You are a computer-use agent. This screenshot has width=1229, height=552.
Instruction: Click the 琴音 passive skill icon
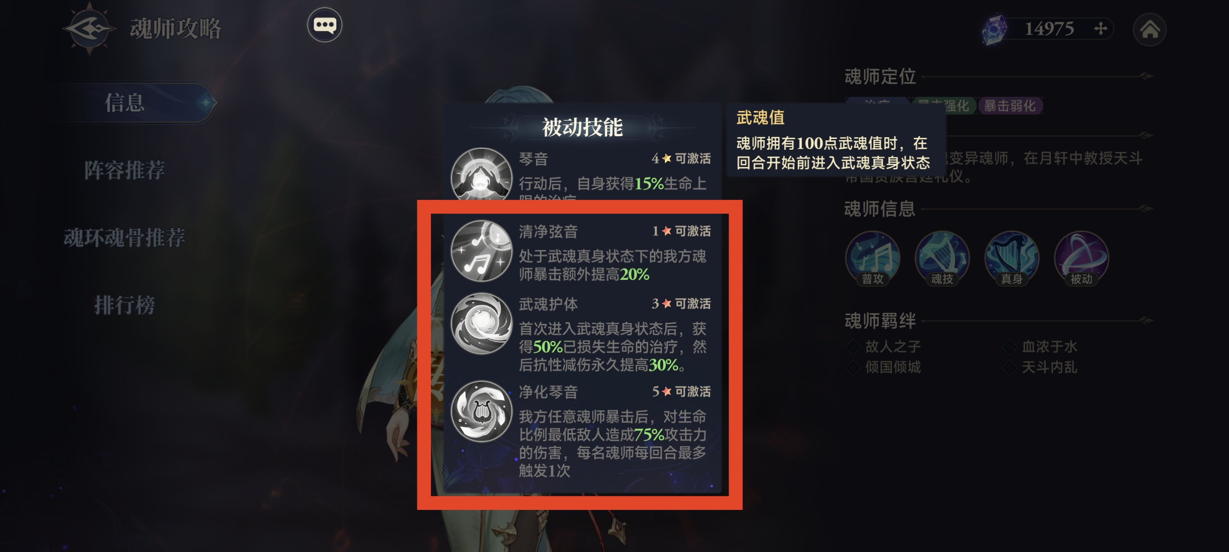click(x=481, y=174)
